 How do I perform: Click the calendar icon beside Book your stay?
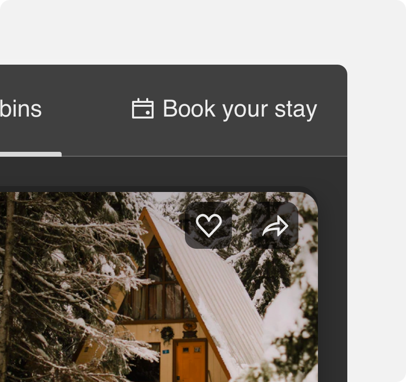coord(143,108)
